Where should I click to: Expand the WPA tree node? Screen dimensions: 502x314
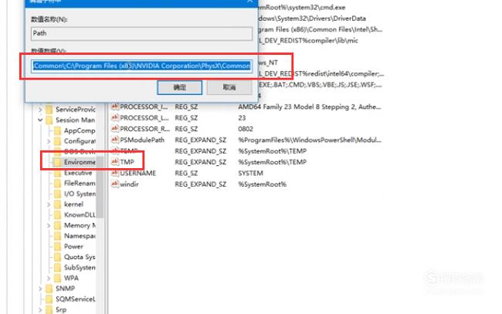pos(49,279)
